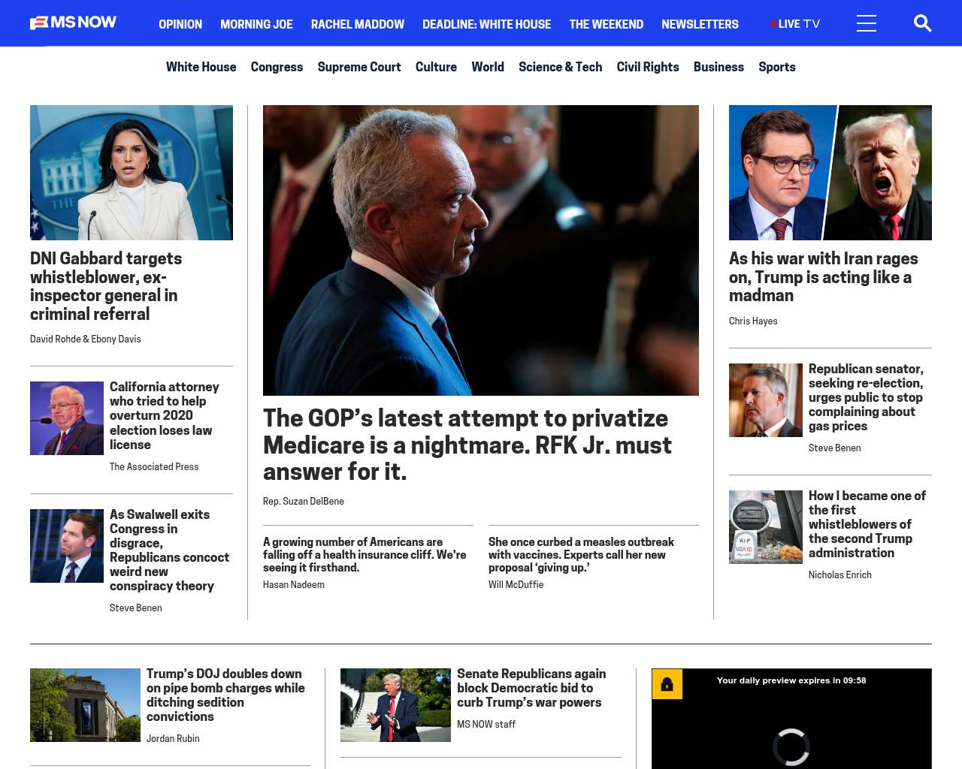Open the Gabbard story thumbnail
This screenshot has height=769, width=962.
[132, 173]
